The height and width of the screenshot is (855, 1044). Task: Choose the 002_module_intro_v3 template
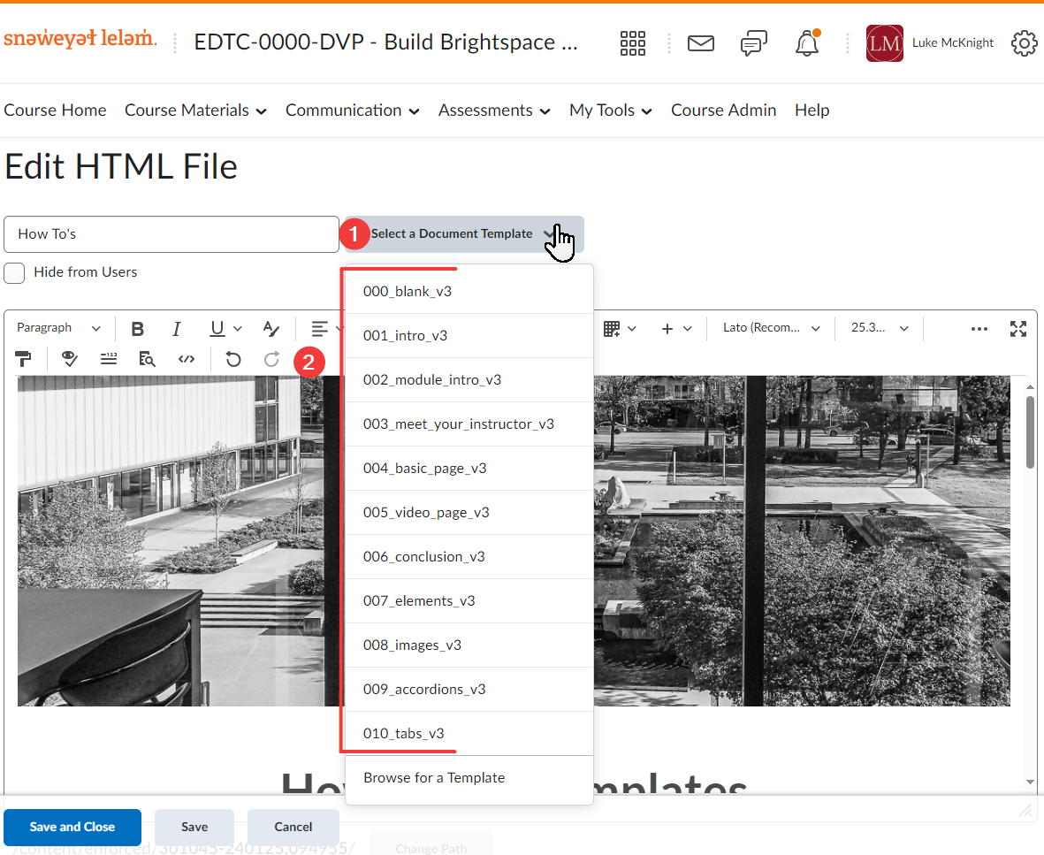(x=469, y=380)
